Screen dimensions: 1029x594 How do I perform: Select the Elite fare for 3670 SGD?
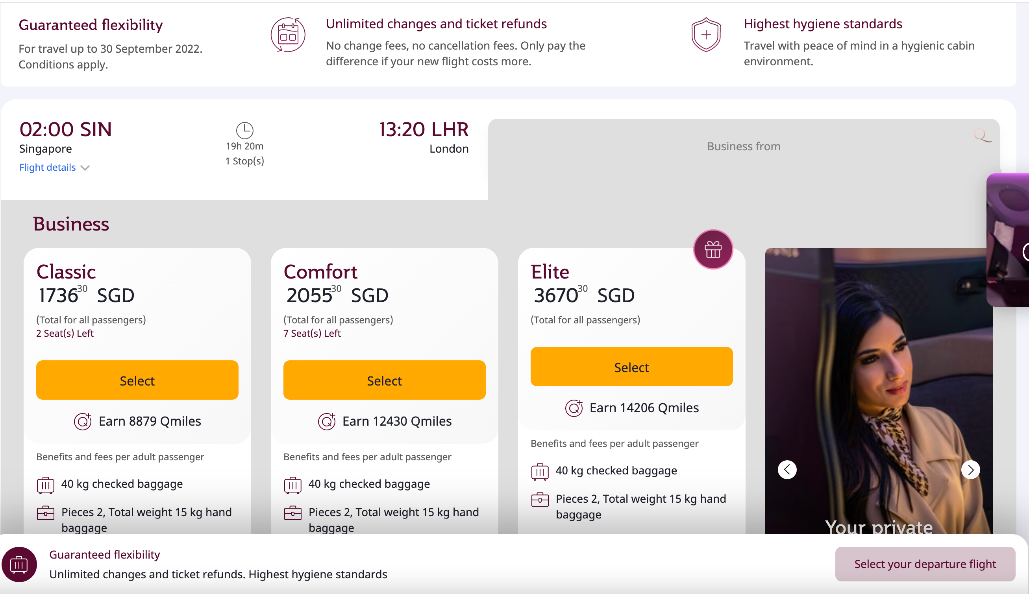631,366
